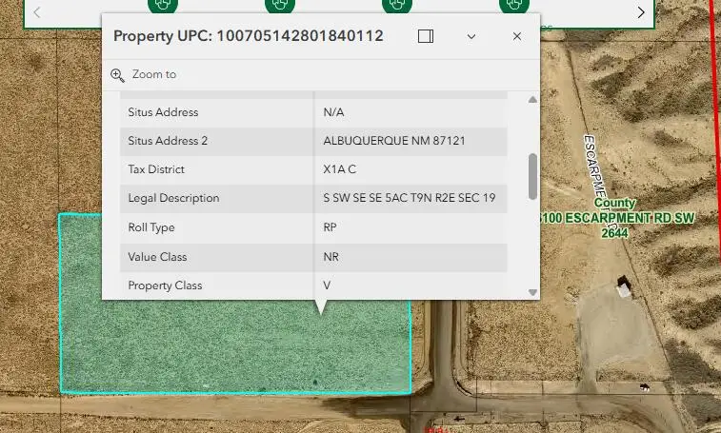Select the V property class value
Viewport: 721px width, 433px height.
[x=327, y=285]
